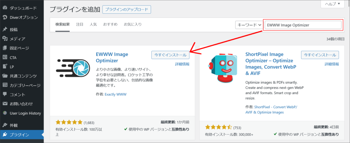
Task: Click 最終更新: 1か月前 text
Action: (x=175, y=122)
